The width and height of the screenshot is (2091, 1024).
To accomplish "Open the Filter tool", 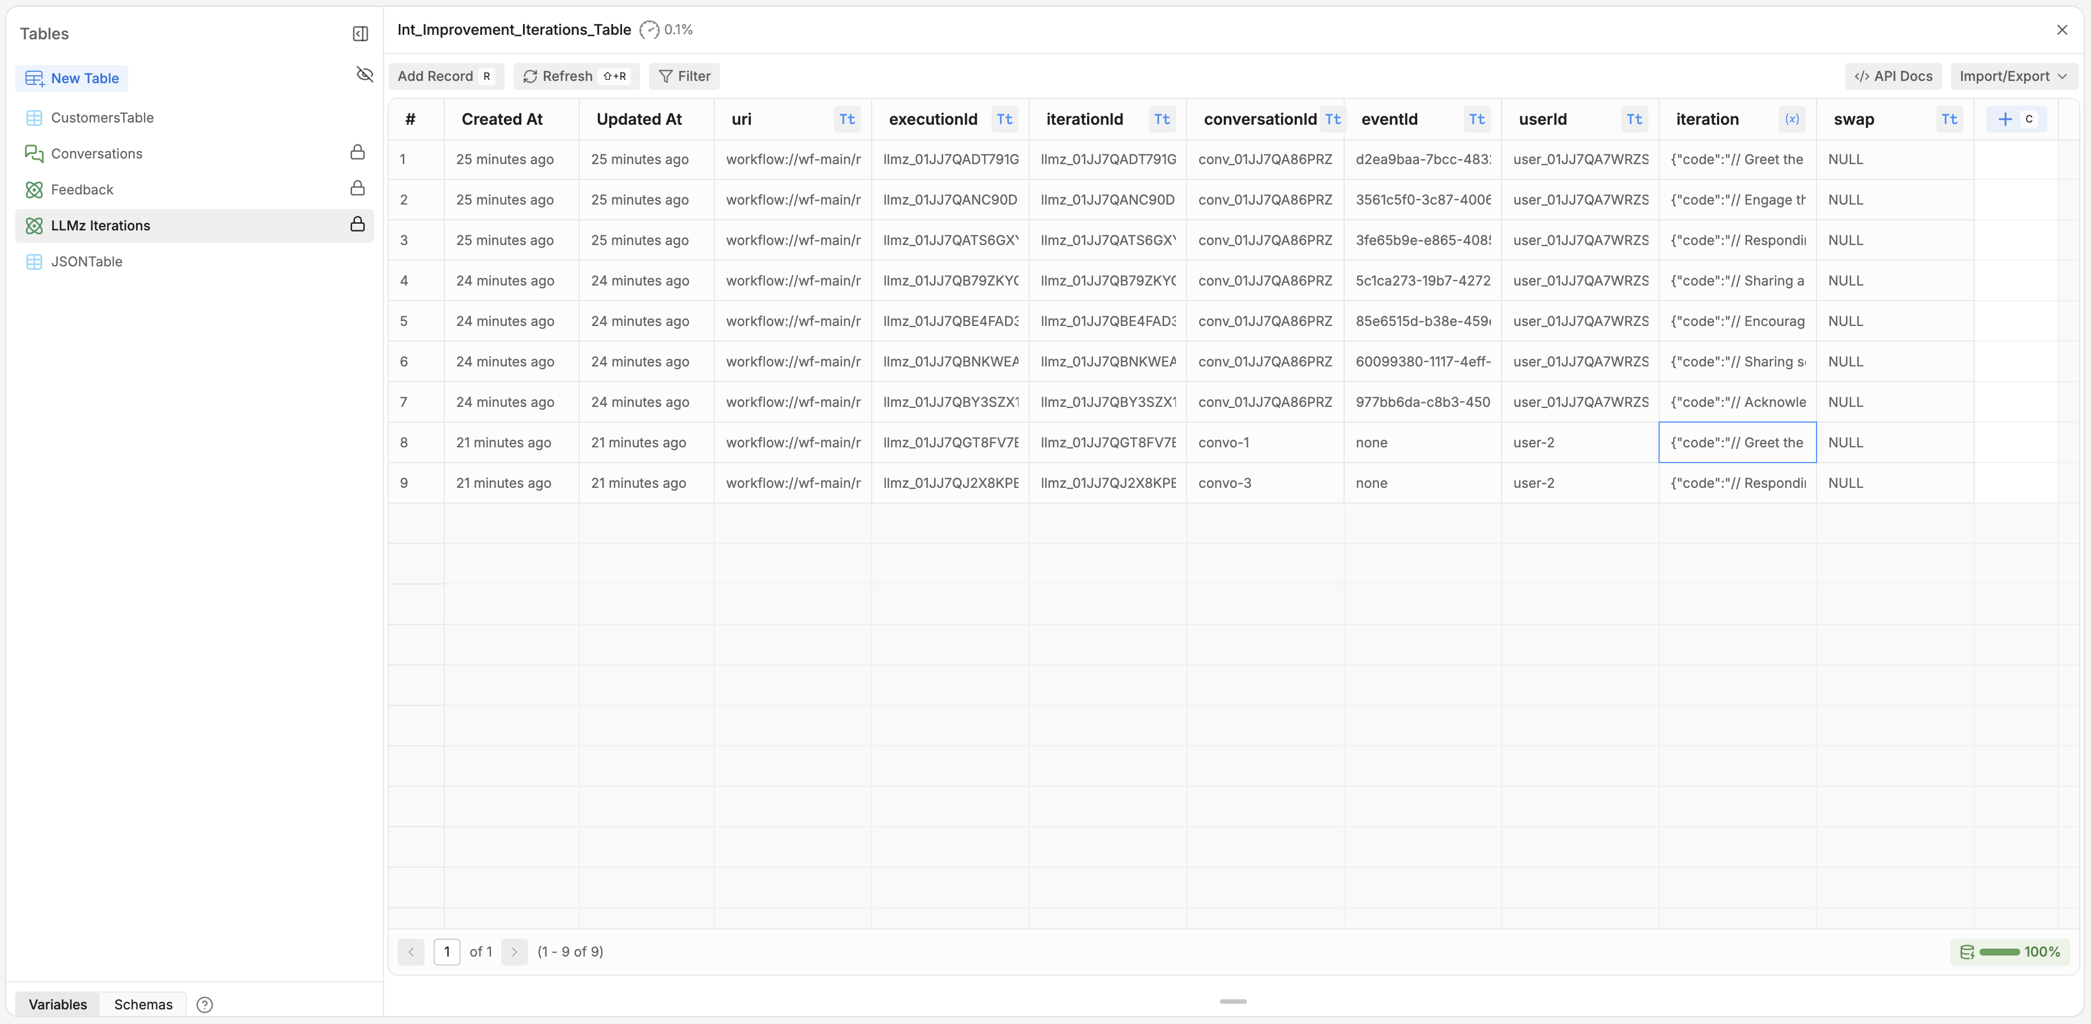I will click(x=683, y=76).
